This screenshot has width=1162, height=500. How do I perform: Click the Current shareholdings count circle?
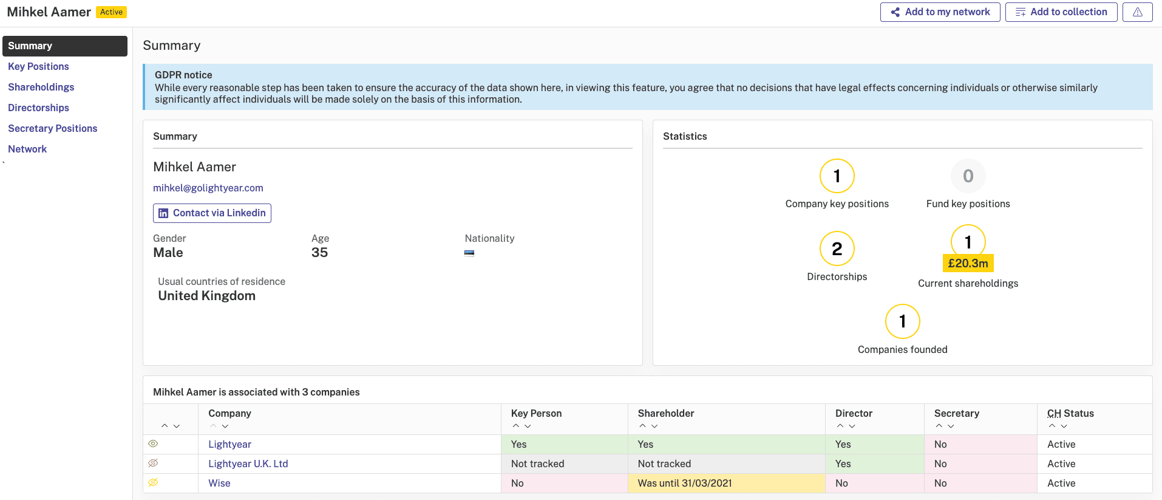pos(968,242)
